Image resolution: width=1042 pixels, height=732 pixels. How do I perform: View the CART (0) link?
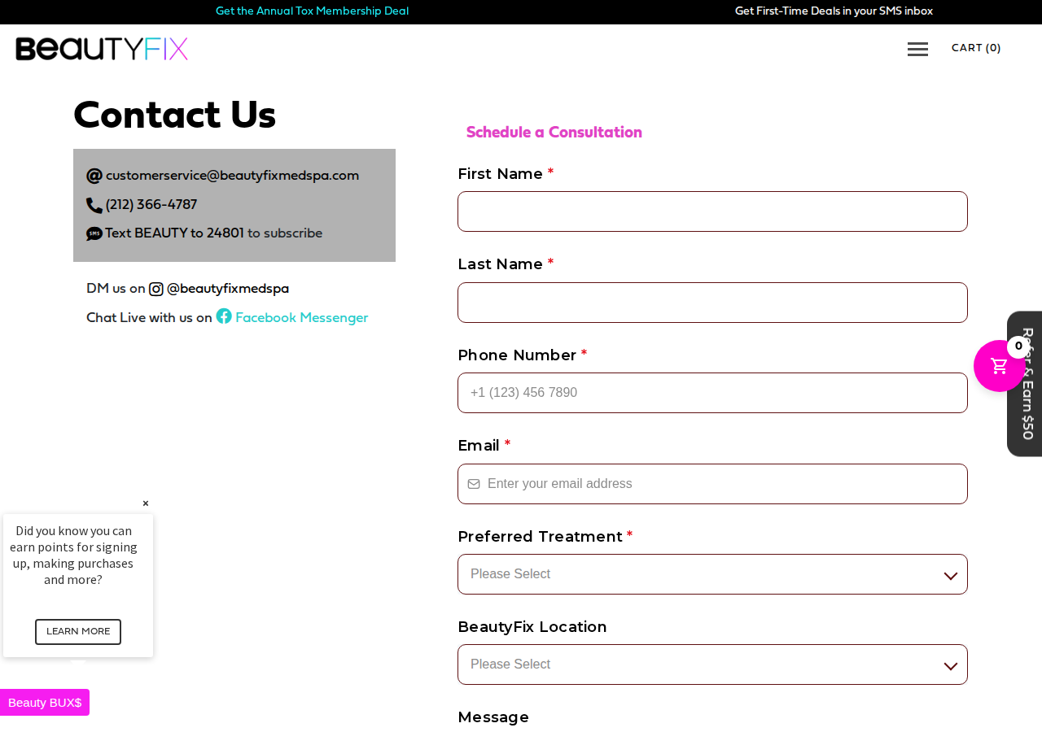pyautogui.click(x=976, y=48)
